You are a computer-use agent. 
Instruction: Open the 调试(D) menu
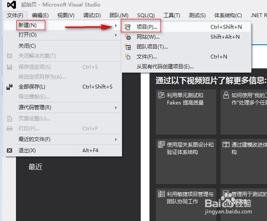pyautogui.click(x=92, y=15)
